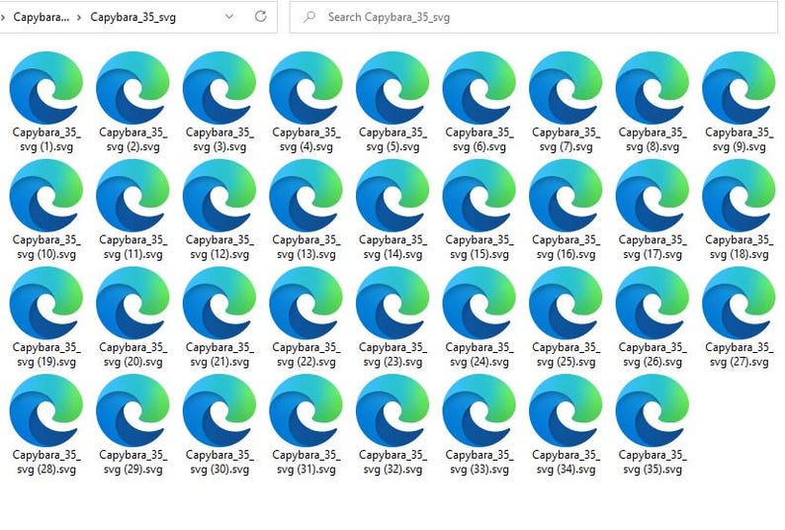Click the Capybara_35_svg breadcrumb segment

(133, 17)
